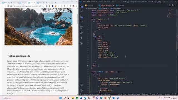This screenshot has width=178, height=100.
Task: Open the Edit menu in VS Code
Action: point(88,2)
